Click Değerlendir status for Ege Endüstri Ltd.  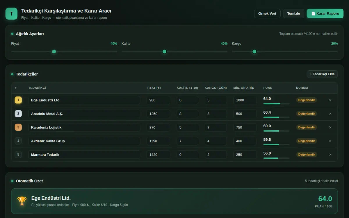(307, 100)
